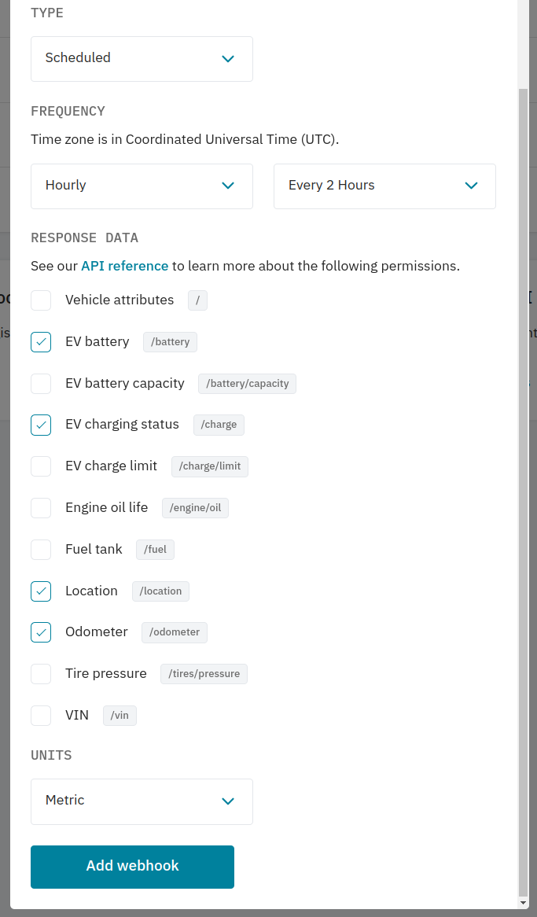This screenshot has width=537, height=917.
Task: Click the EV battery capacity label
Action: (124, 384)
